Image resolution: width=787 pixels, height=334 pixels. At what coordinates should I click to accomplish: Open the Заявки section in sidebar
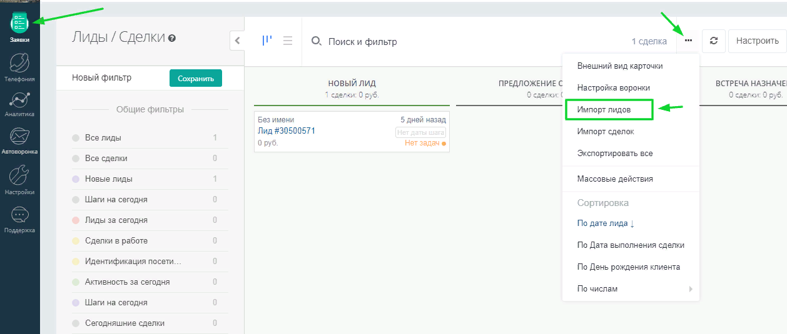click(19, 28)
